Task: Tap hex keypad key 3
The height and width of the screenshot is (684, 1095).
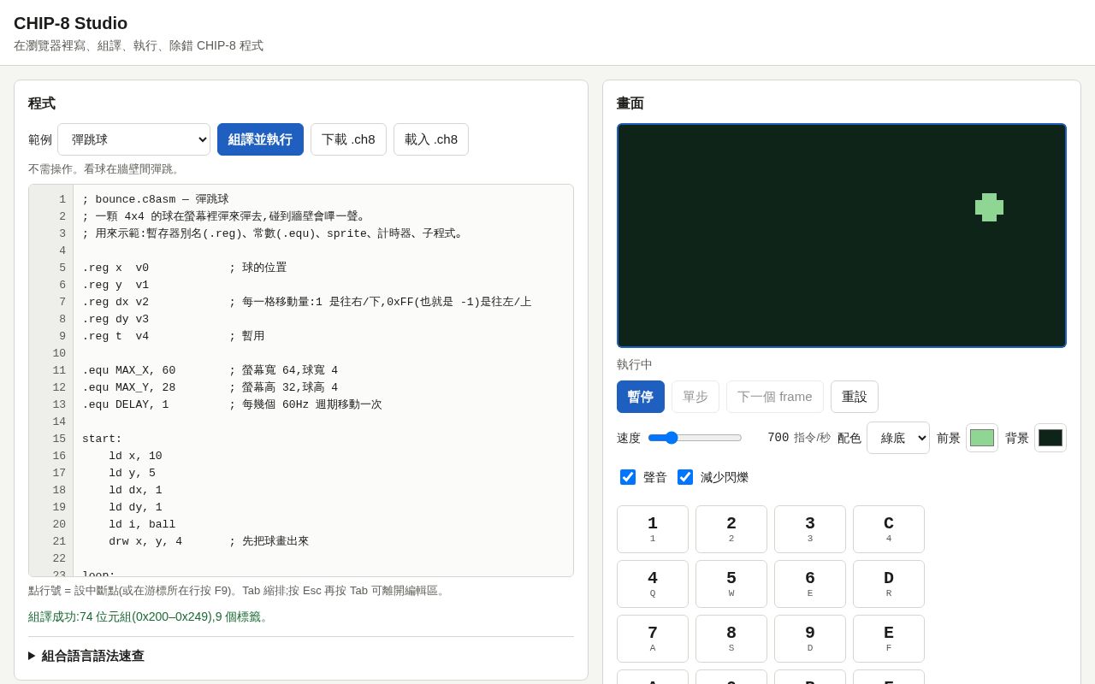Action: pos(810,529)
